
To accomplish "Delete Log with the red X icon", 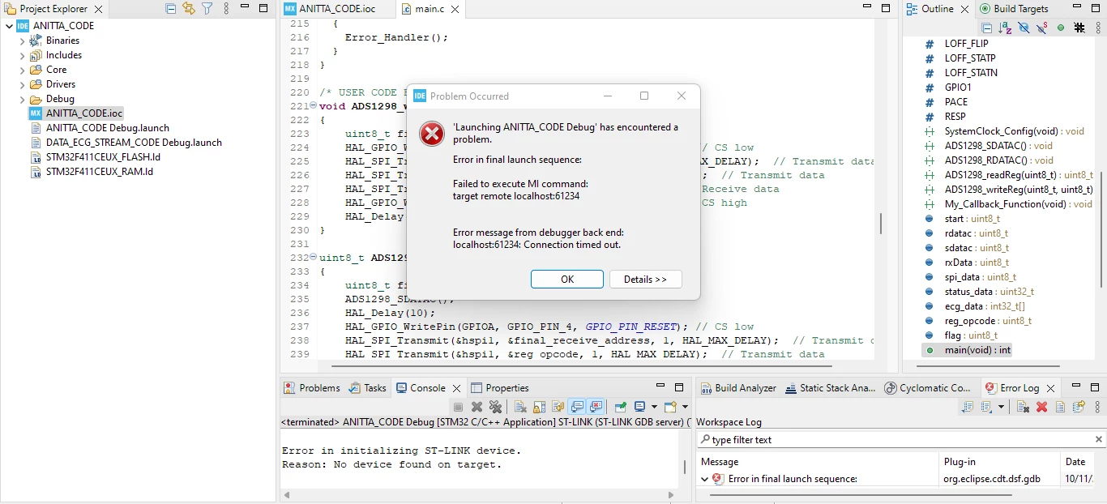I will coord(1041,407).
